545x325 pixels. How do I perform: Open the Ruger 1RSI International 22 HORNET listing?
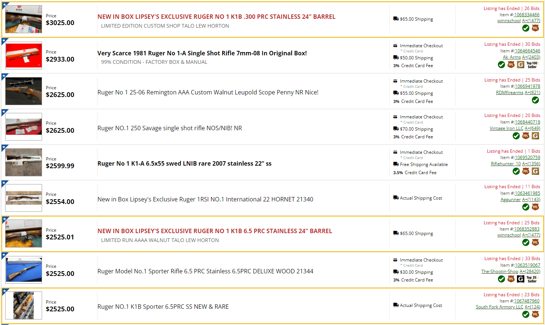pos(205,199)
